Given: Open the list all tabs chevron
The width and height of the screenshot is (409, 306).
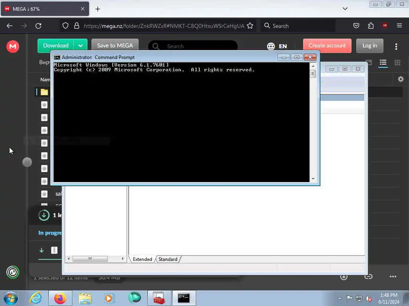Looking at the screenshot, I should [x=345, y=9].
